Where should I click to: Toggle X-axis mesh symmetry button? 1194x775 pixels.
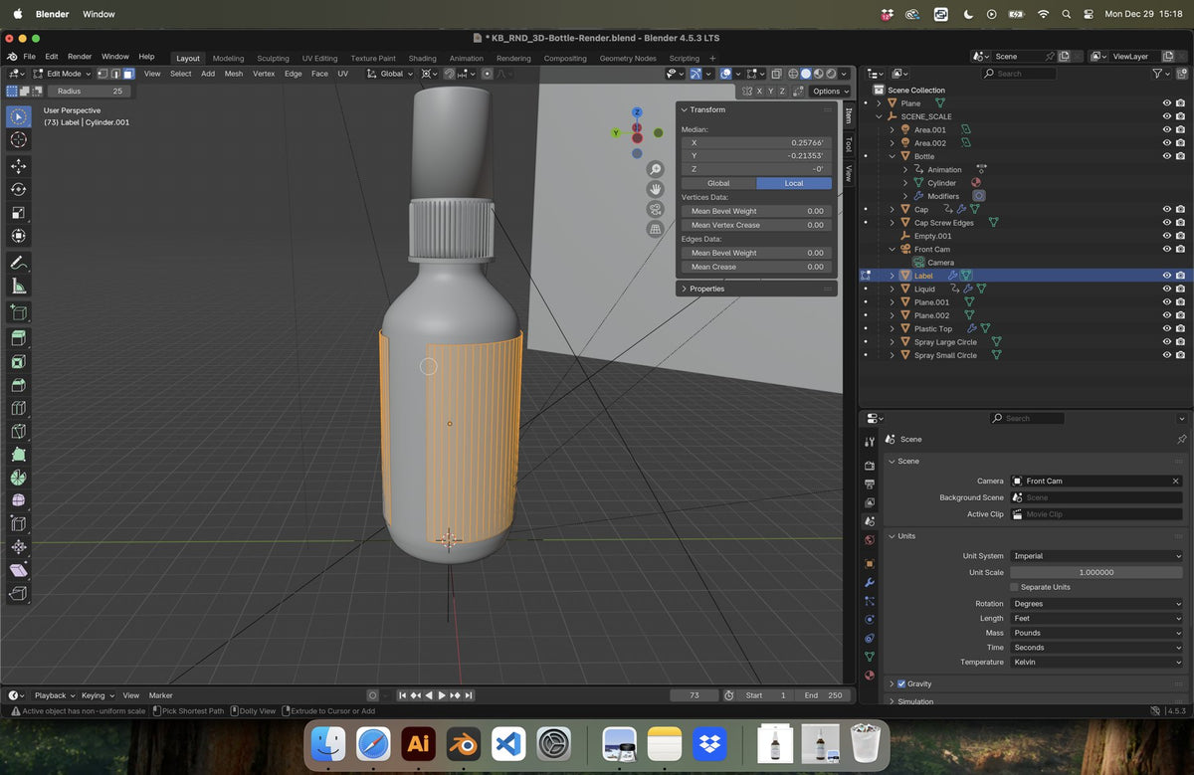pyautogui.click(x=760, y=91)
